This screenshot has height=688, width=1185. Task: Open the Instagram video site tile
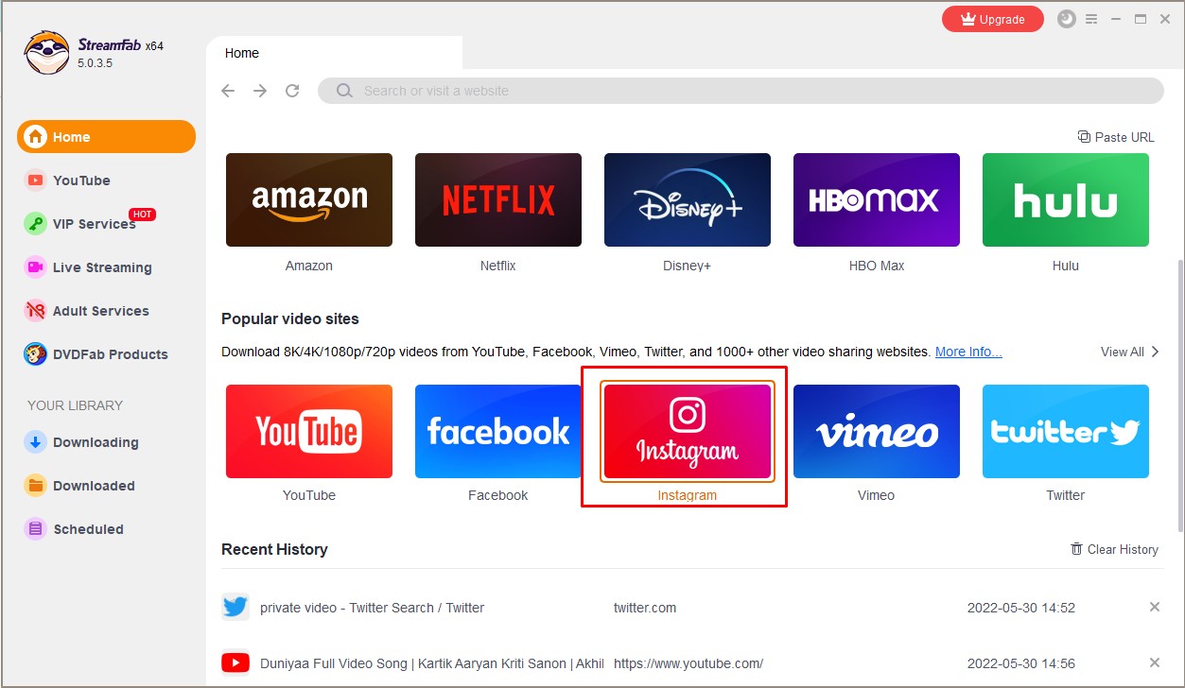tap(688, 431)
